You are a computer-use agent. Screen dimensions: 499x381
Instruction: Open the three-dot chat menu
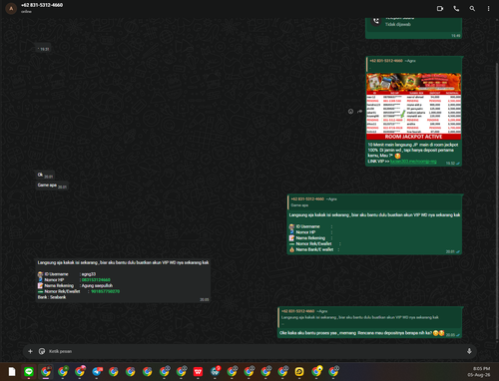pyautogui.click(x=488, y=9)
